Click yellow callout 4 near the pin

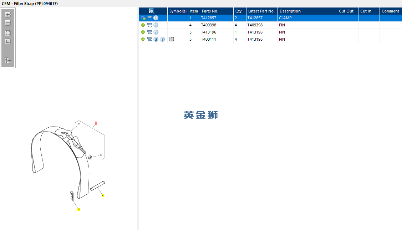pyautogui.click(x=103, y=195)
